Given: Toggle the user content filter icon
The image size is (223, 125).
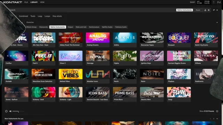Looking at the screenshot, I should point(205,10).
